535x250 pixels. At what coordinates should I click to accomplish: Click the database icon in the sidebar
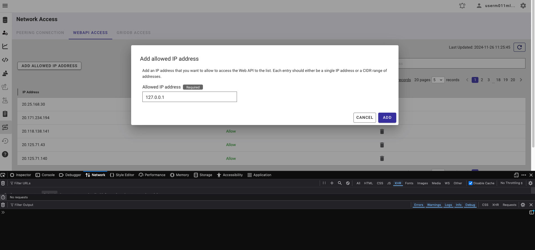5,20
